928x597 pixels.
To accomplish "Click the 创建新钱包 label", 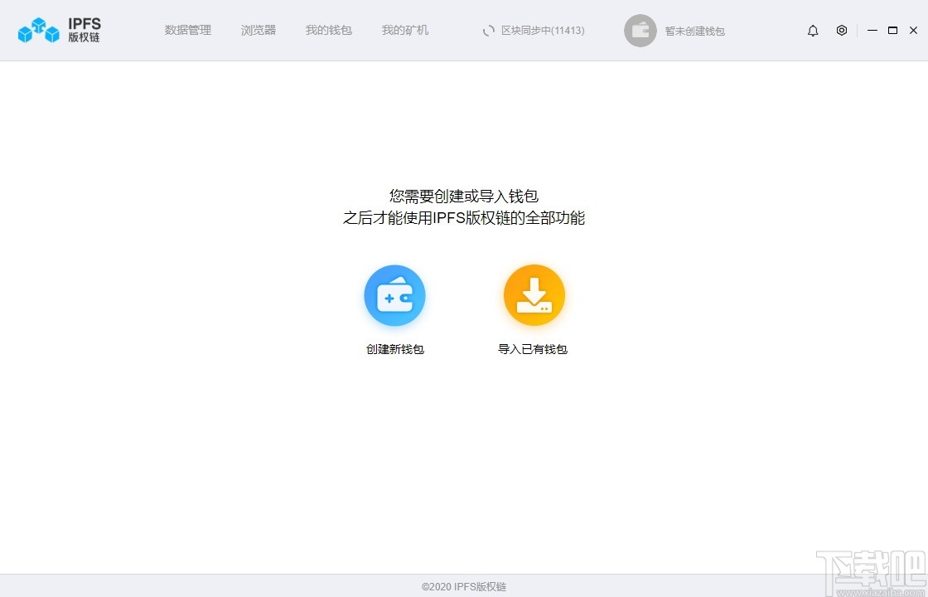I will (394, 349).
